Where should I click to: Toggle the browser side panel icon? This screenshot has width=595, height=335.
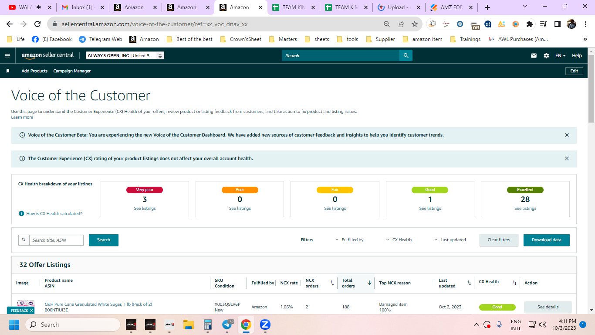point(557,24)
